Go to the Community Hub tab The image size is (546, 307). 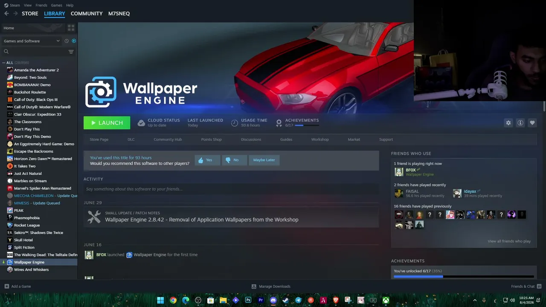pyautogui.click(x=168, y=139)
